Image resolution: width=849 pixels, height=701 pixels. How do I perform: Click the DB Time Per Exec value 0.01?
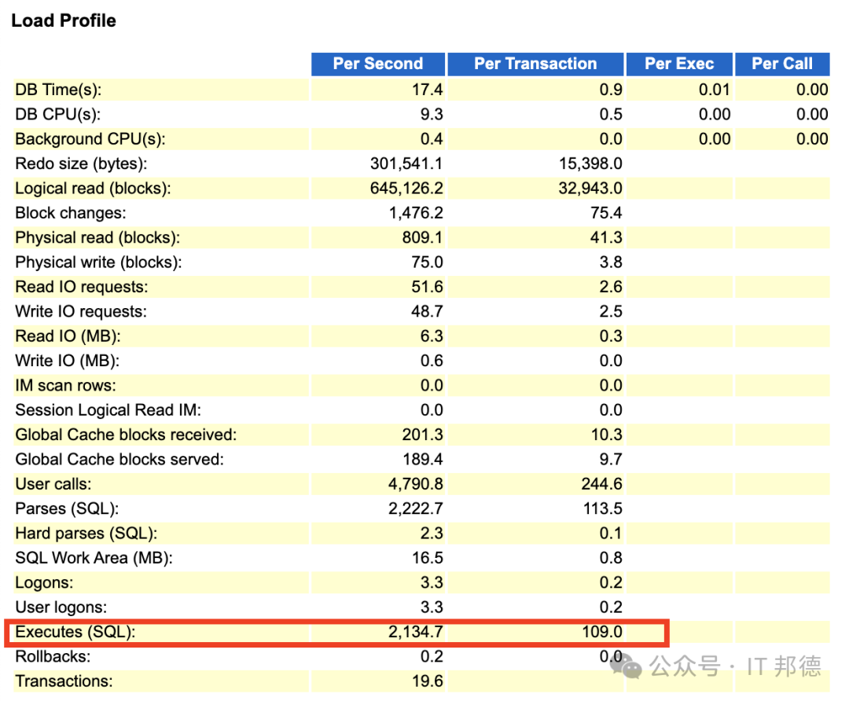(714, 90)
